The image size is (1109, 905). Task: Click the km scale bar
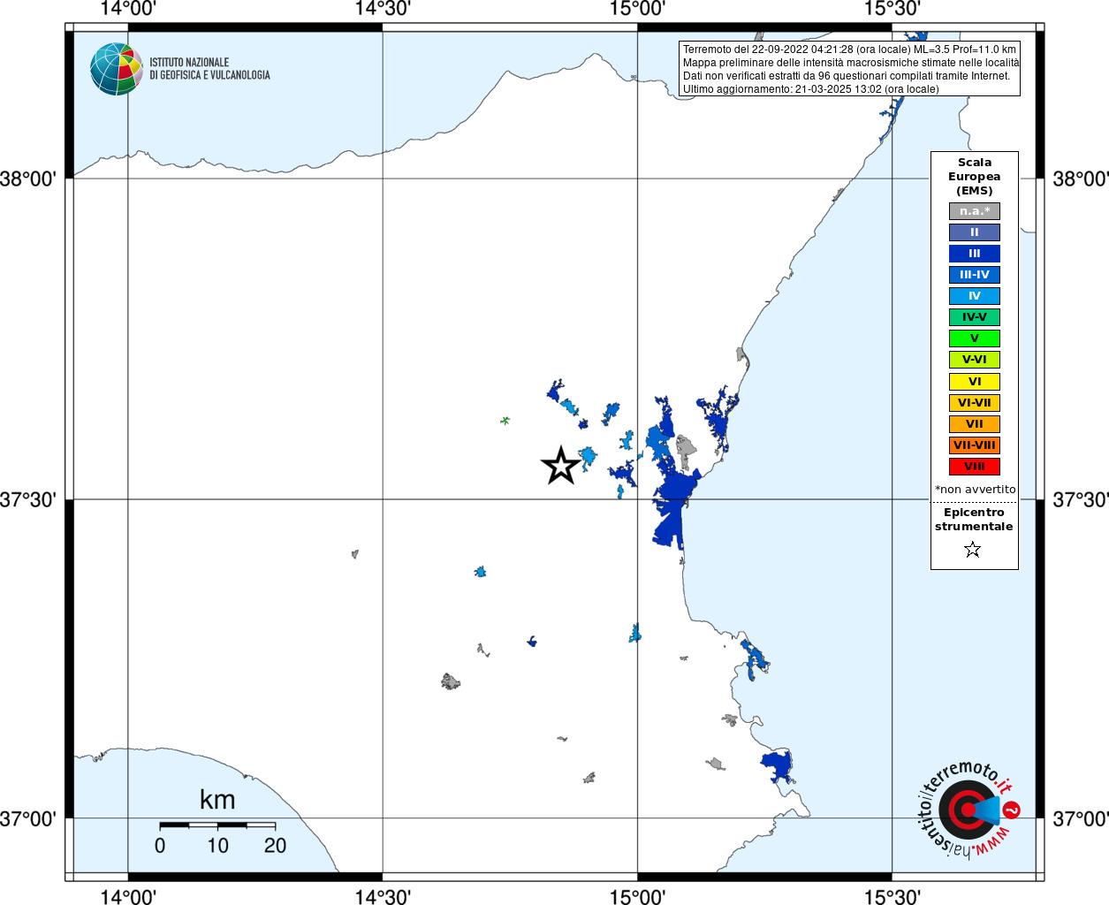(x=217, y=825)
